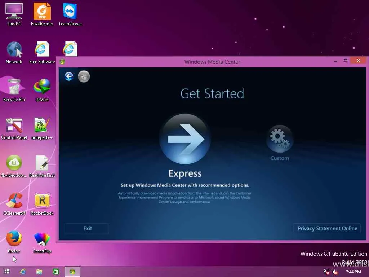The width and height of the screenshot is (369, 277).
Task: Open the Free Software shortcut
Action: point(42,52)
